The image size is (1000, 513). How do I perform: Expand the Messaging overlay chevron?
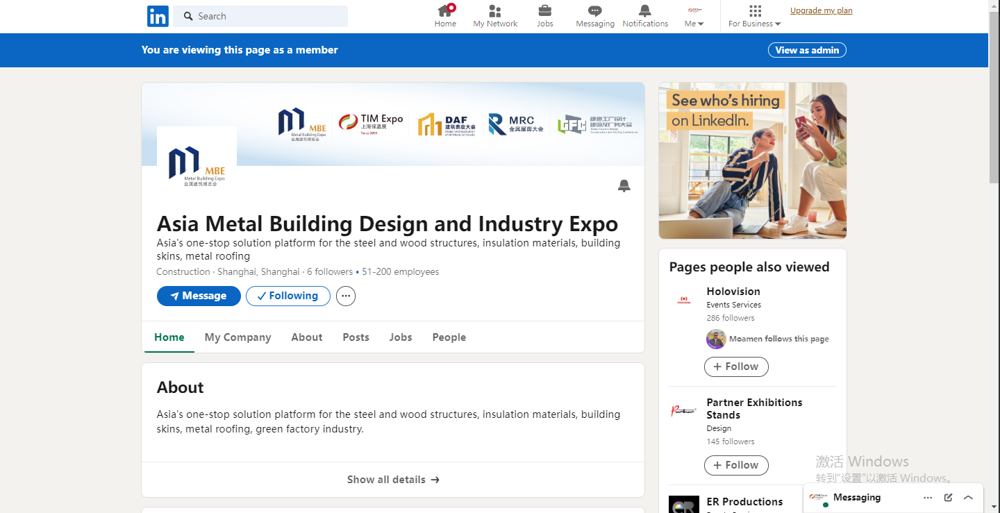pos(968,498)
